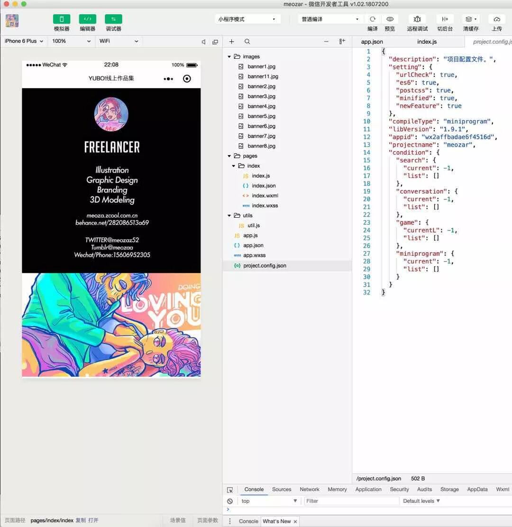Open the three-dot more options in file panel

click(x=326, y=41)
